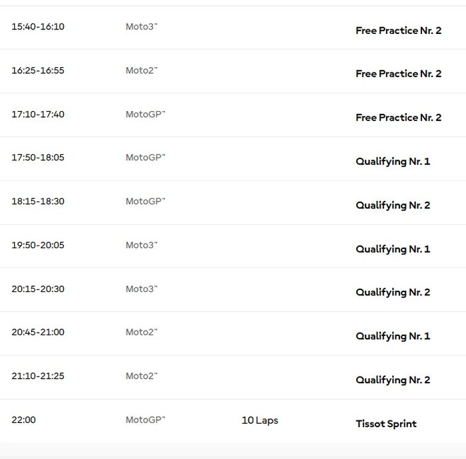
Task: Select Moto3 Qualifying Nr. 1 session title
Action: pos(393,249)
